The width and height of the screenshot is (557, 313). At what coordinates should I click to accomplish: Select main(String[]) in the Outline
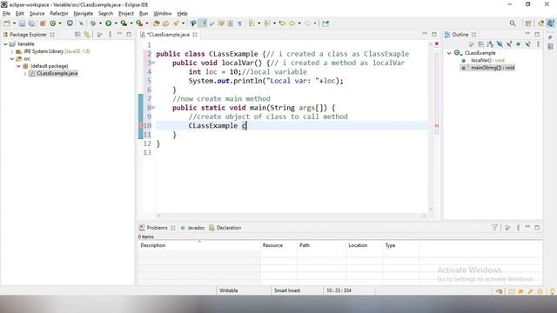[488, 68]
